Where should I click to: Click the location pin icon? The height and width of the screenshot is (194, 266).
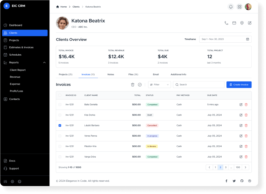click(x=242, y=23)
